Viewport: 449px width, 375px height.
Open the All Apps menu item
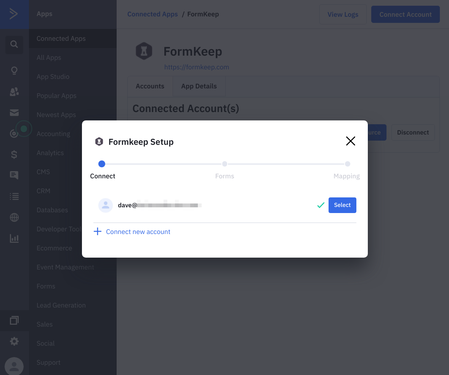click(49, 58)
